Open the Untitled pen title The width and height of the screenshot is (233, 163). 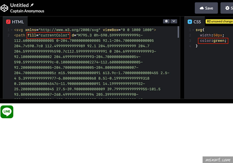(x=19, y=5)
